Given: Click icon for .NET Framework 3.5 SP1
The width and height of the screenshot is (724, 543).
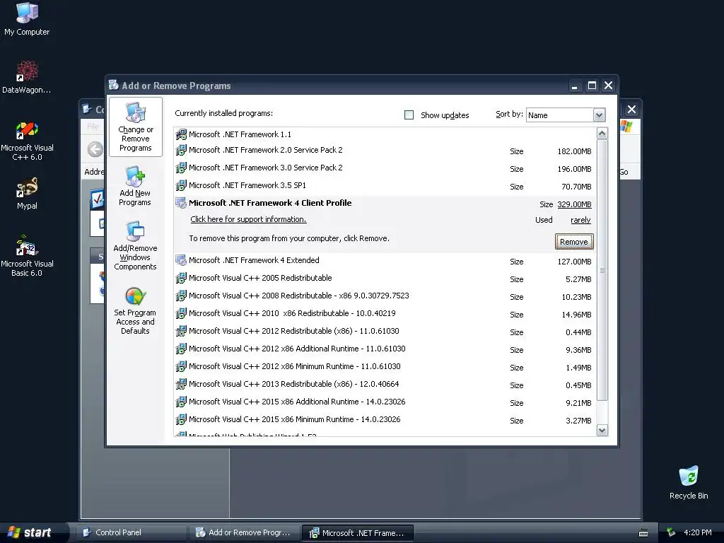Looking at the screenshot, I should 181,185.
